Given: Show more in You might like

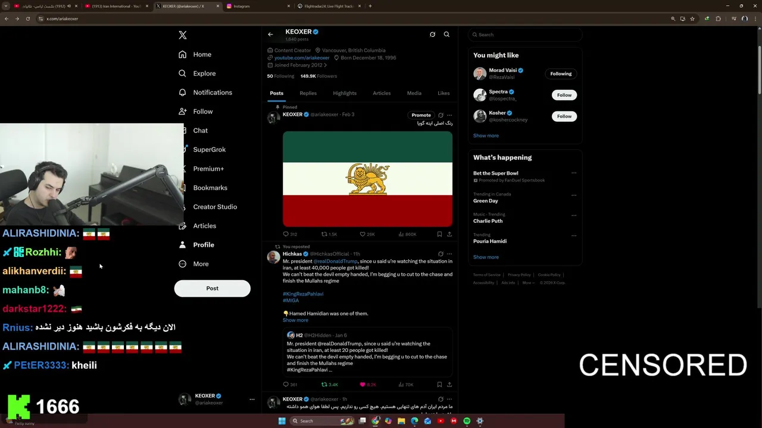Looking at the screenshot, I should [x=486, y=136].
